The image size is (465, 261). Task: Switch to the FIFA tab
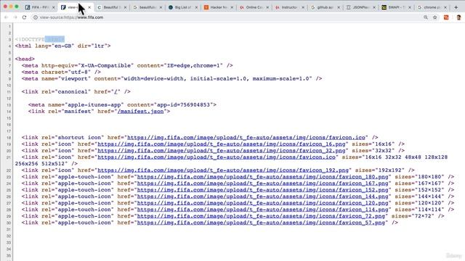pyautogui.click(x=40, y=7)
